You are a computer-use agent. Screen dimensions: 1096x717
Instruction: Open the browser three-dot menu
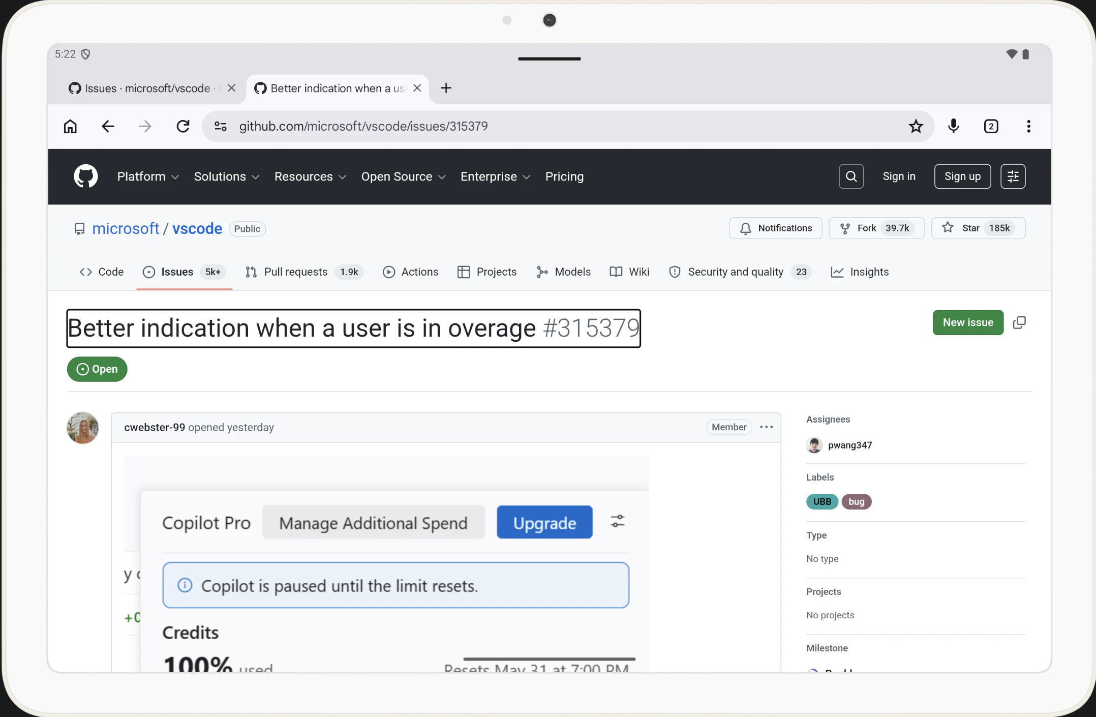click(x=1029, y=126)
